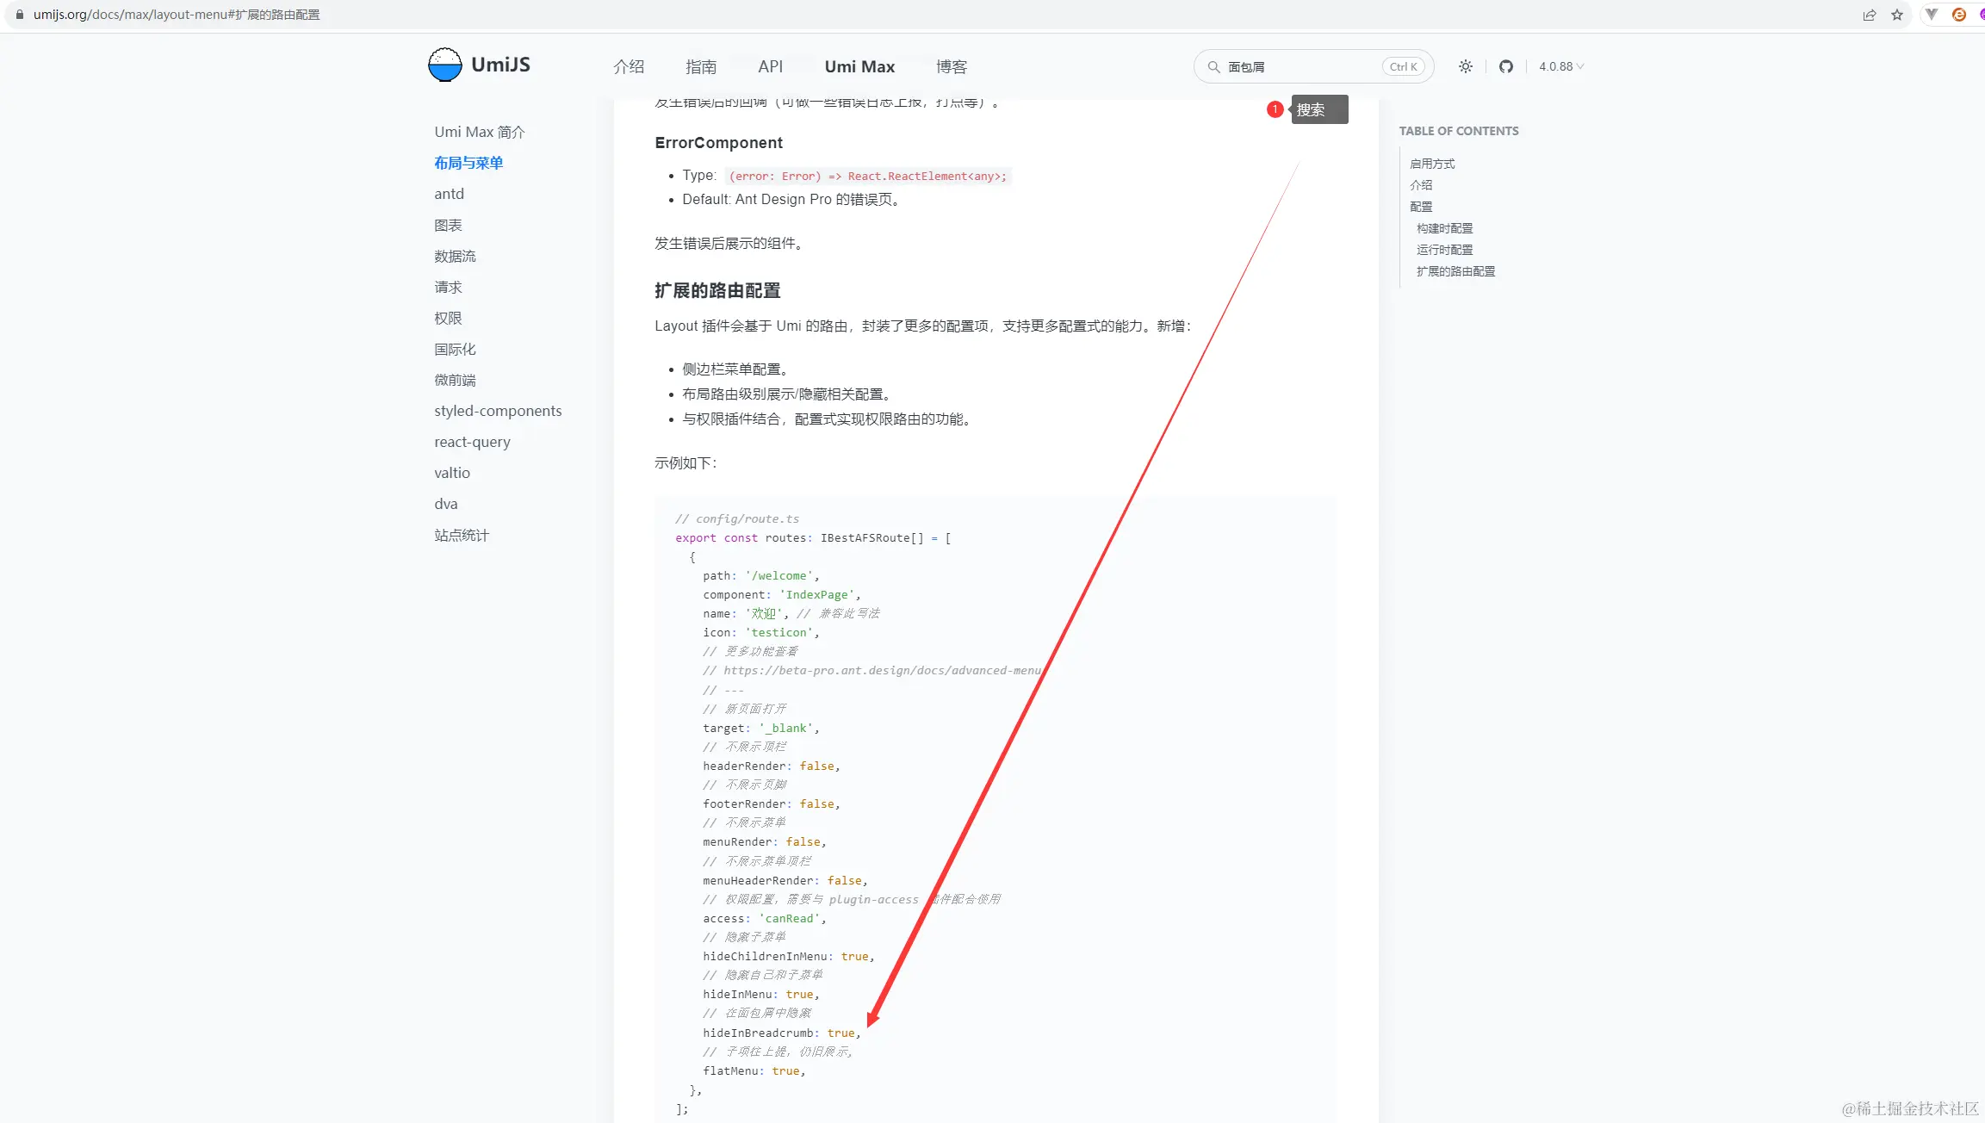Click the hideInBreadcrumb: true code line
The image size is (1985, 1123).
tap(781, 1033)
